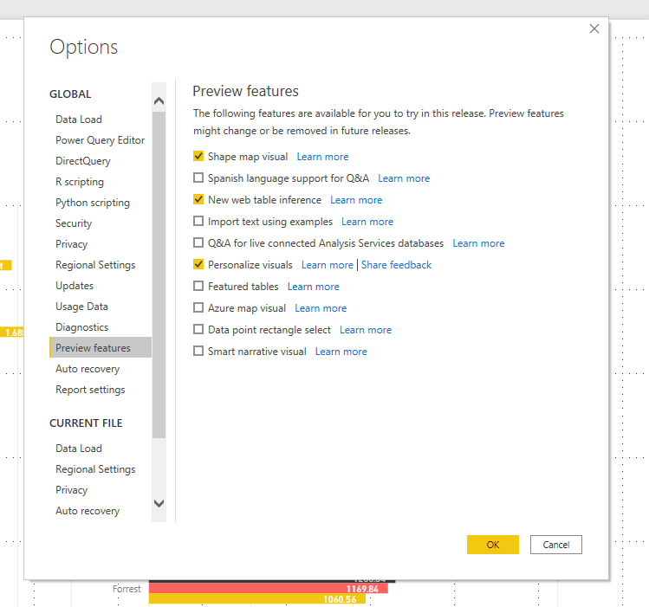Uncheck Personalize visuals checkbox
Screen dimensions: 649x607
pos(198,264)
